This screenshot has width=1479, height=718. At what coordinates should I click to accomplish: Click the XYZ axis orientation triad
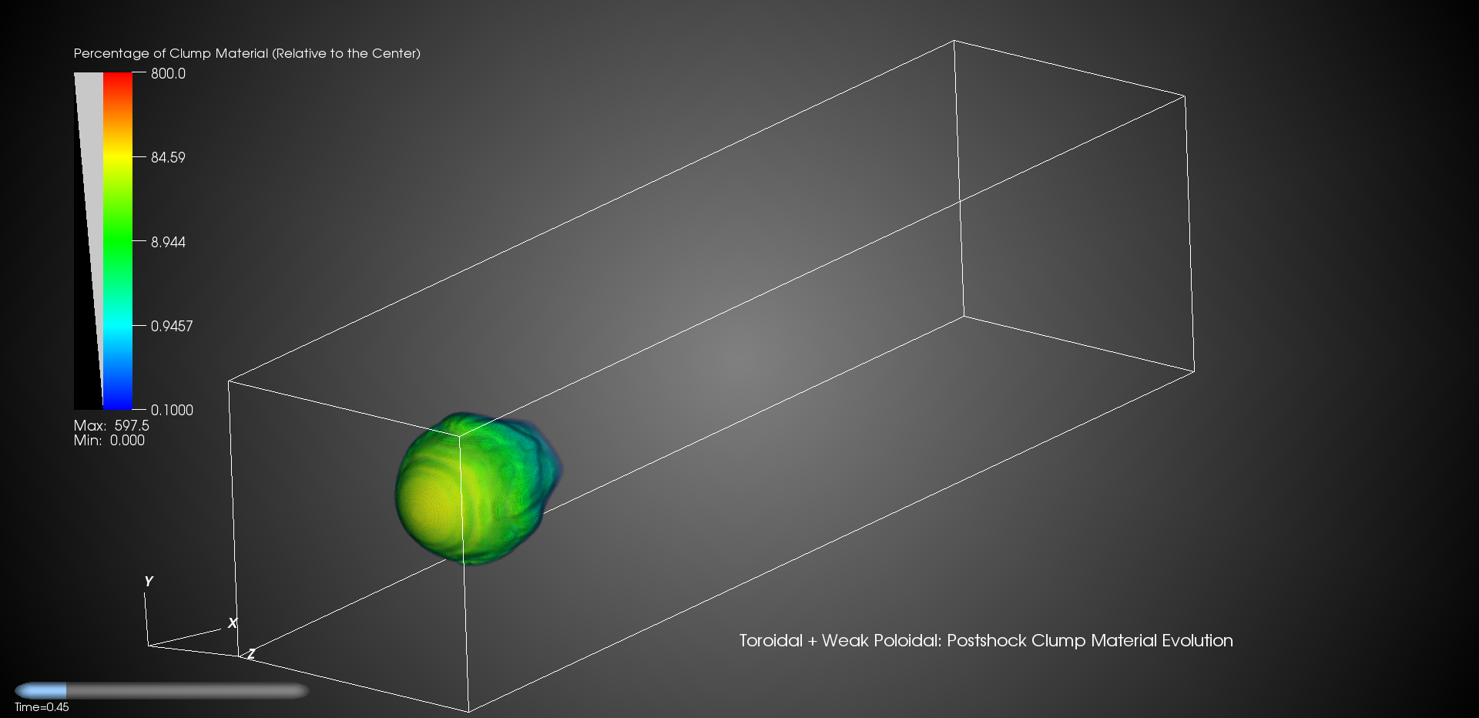coord(200,618)
